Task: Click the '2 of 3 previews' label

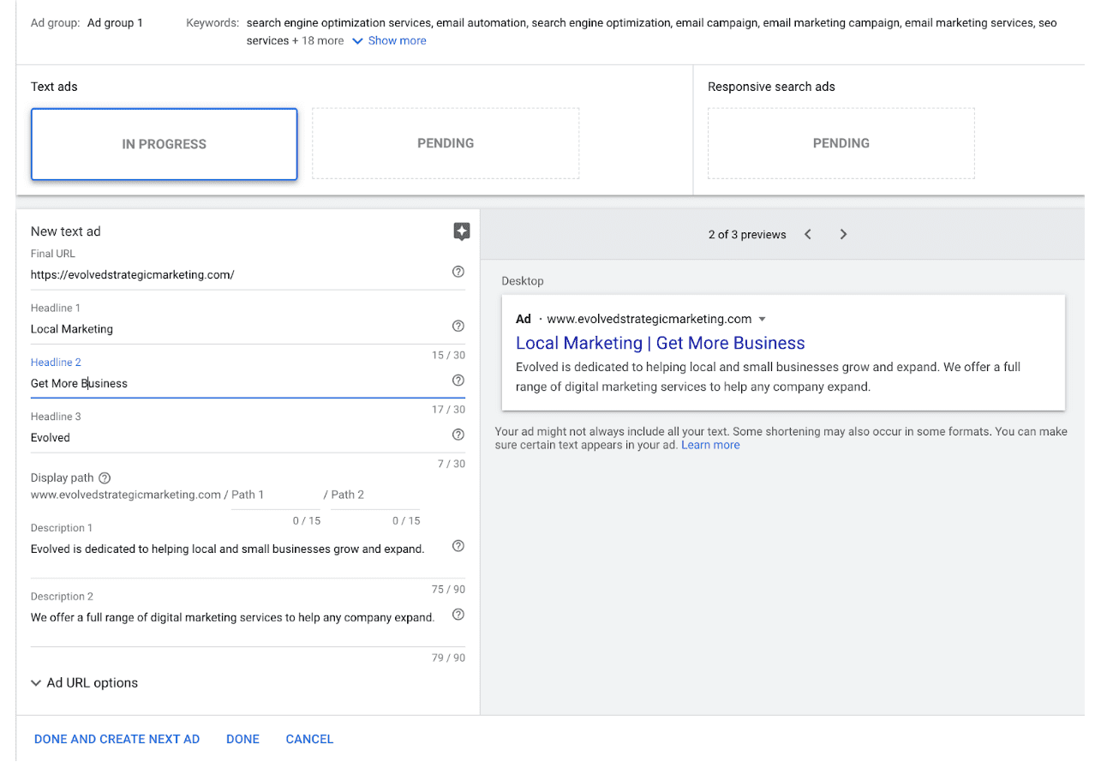Action: pos(747,235)
